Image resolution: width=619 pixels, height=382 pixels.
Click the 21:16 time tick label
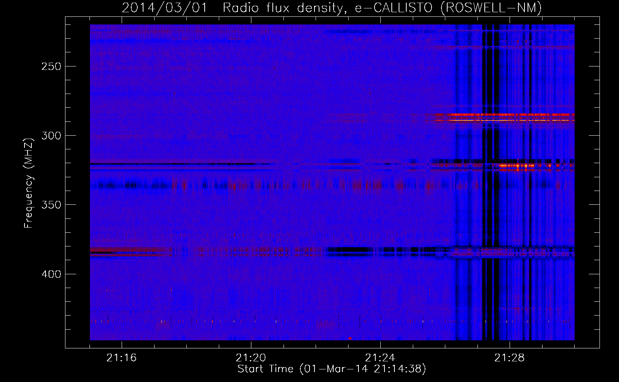pos(122,358)
